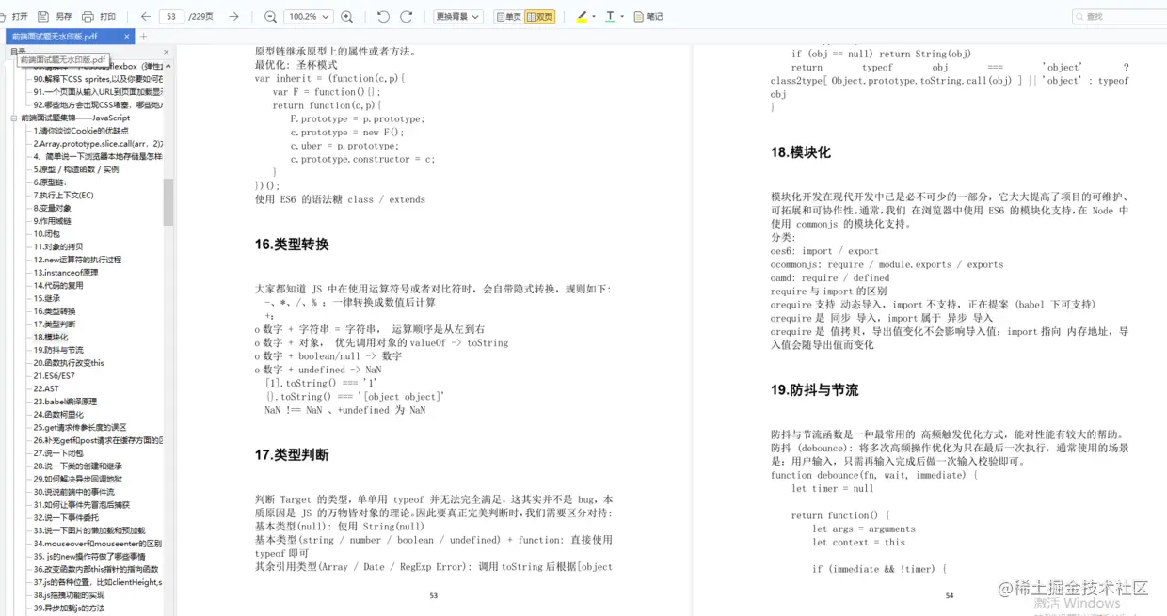Close the 目录 outline panel

167,52
